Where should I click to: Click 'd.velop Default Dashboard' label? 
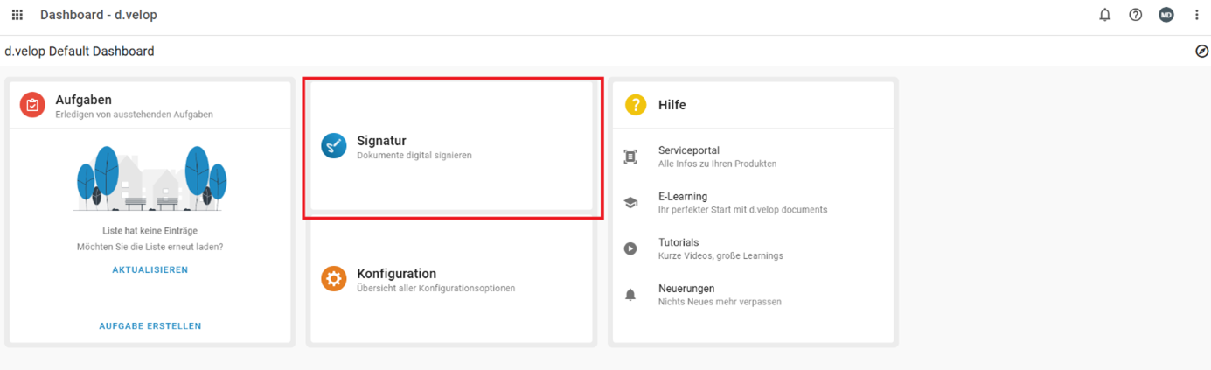tap(80, 52)
